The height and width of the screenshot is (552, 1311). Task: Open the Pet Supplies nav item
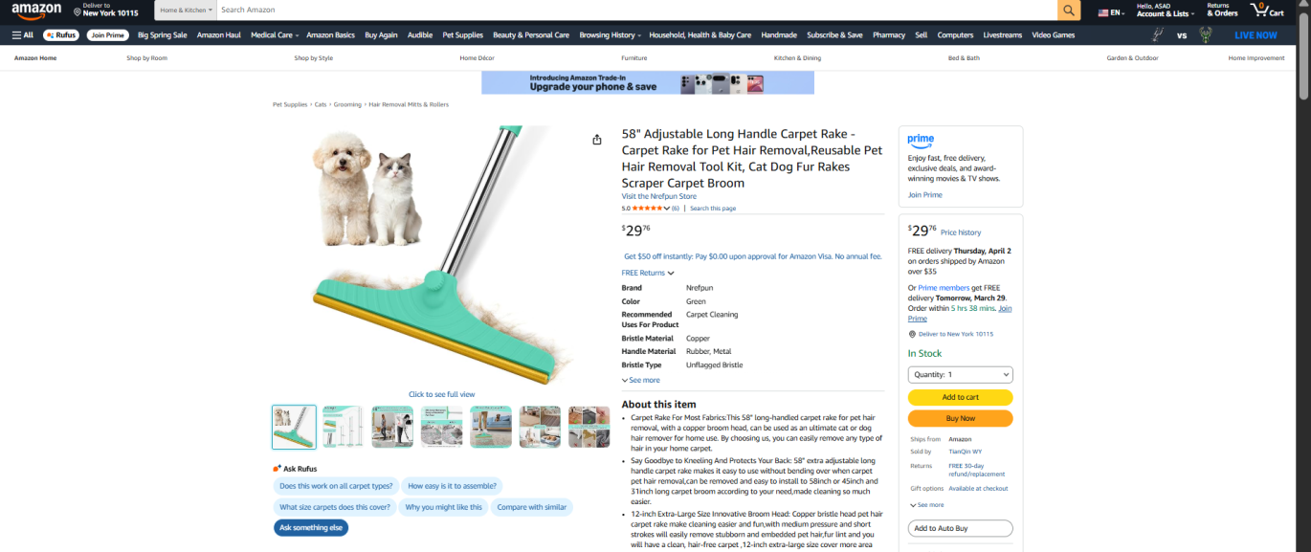tap(462, 35)
